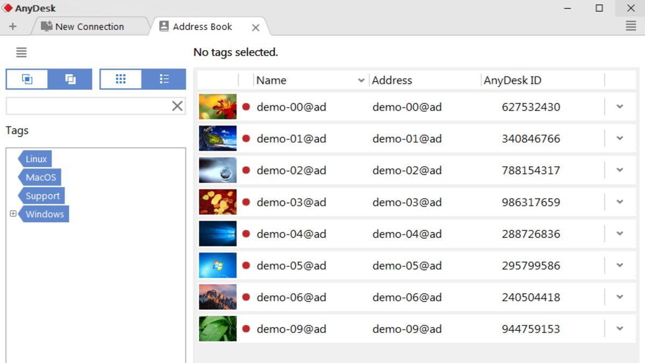Open the action dropdown for demo-00@ad
This screenshot has width=645, height=363.
[620, 106]
